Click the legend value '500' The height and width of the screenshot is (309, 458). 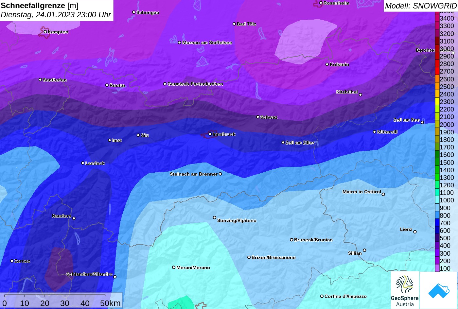[x=445, y=238]
